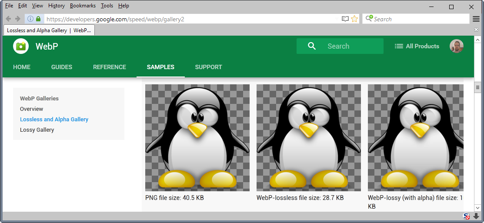The image size is (484, 223).
Task: Select the SAMPLES tab
Action: pos(160,67)
